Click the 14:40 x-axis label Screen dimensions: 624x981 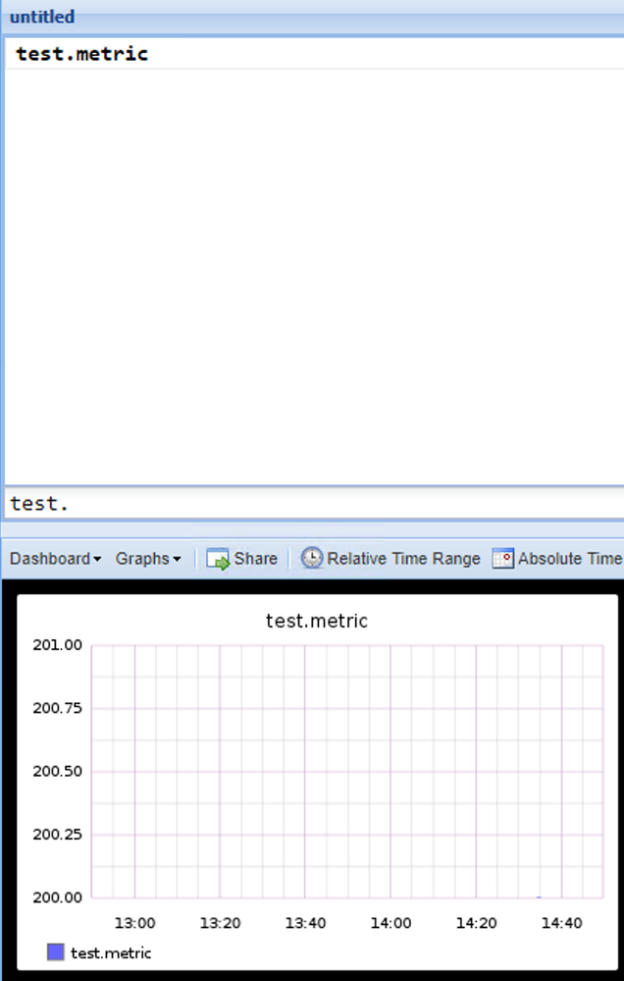click(561, 923)
